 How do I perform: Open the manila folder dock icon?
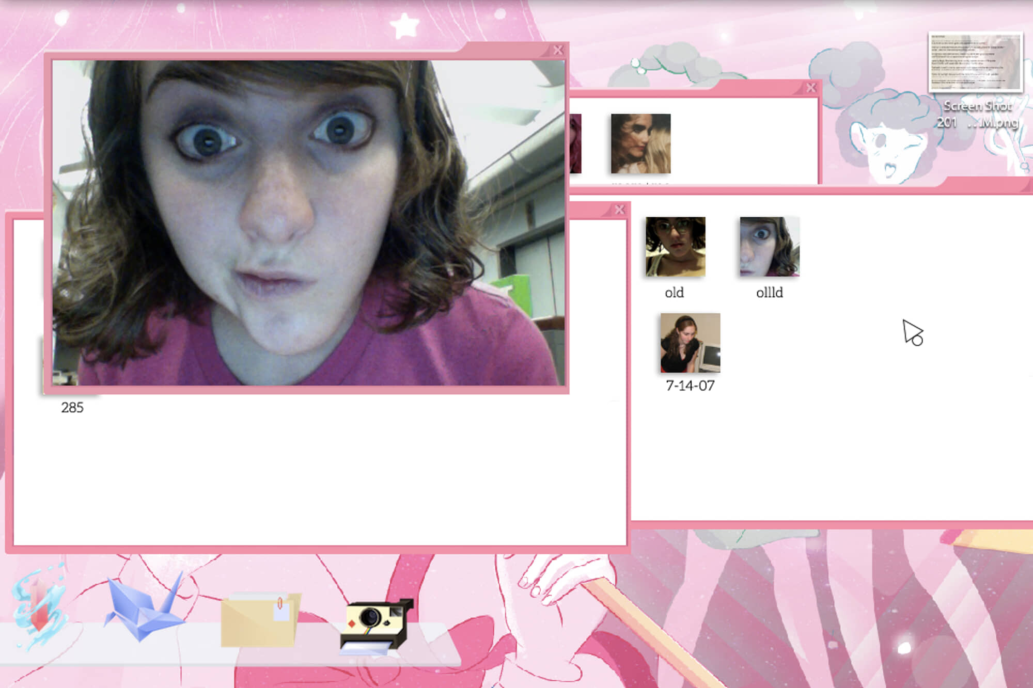[x=260, y=619]
